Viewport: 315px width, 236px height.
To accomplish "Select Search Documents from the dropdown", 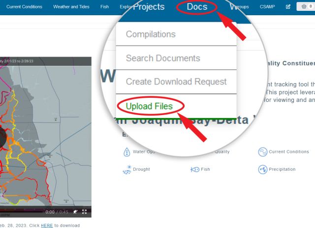I will tap(176, 58).
